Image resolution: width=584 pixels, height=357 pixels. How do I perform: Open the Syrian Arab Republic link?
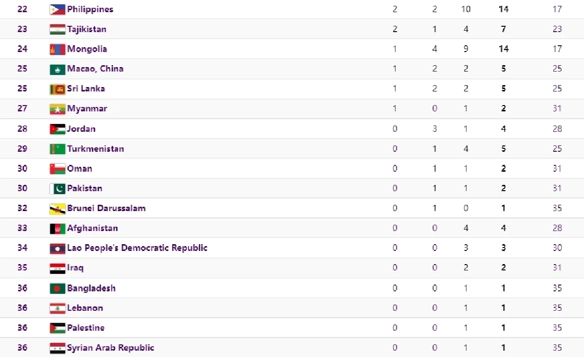(x=110, y=348)
